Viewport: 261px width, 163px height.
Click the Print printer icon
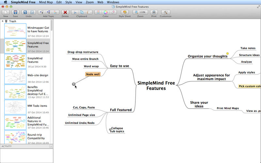click(x=154, y=12)
